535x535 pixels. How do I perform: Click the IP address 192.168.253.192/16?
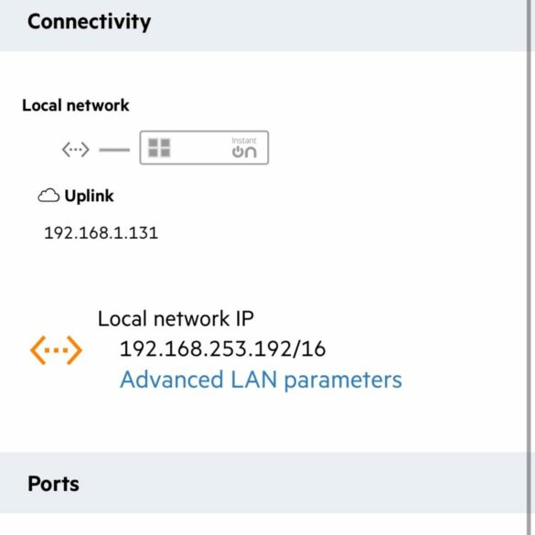point(223,348)
